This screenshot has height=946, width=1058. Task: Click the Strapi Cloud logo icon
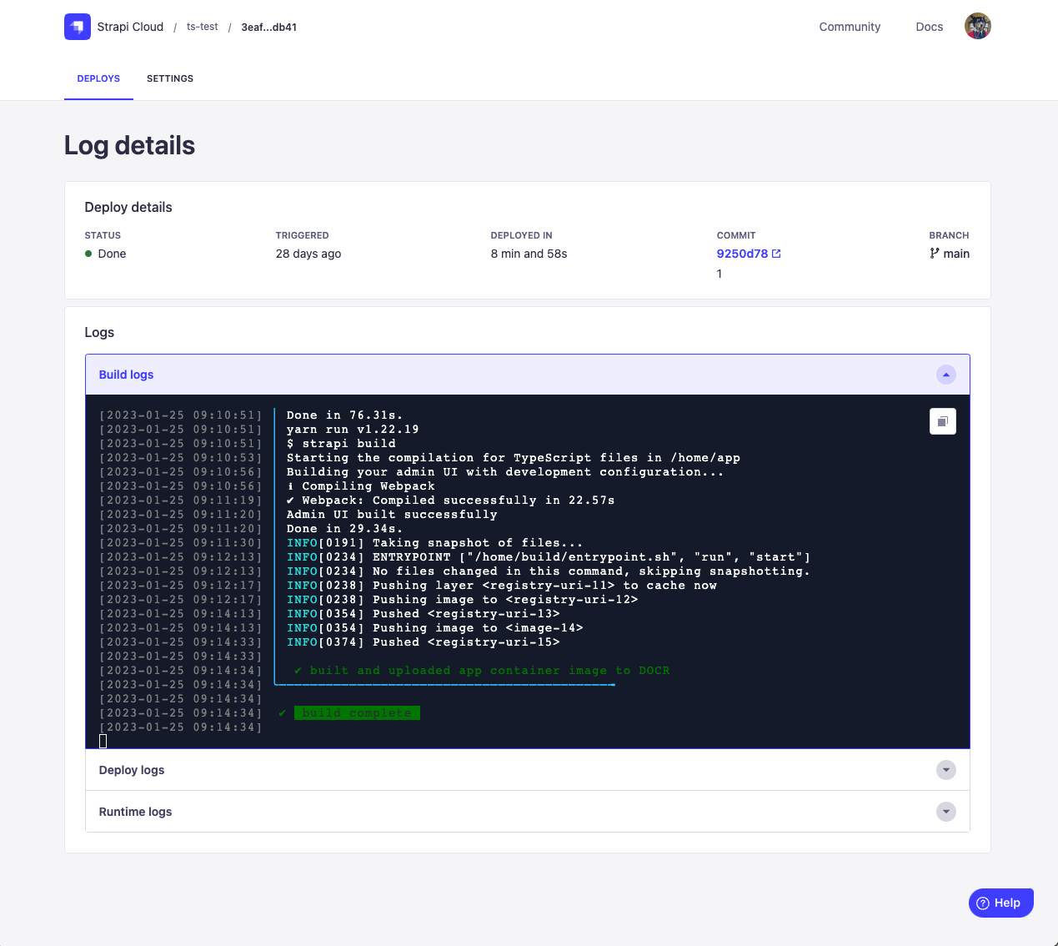(x=78, y=27)
